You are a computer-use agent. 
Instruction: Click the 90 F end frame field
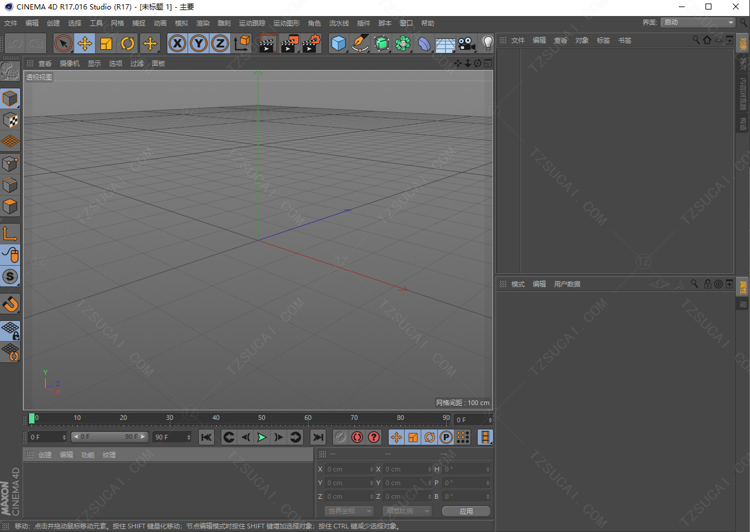(x=172, y=437)
